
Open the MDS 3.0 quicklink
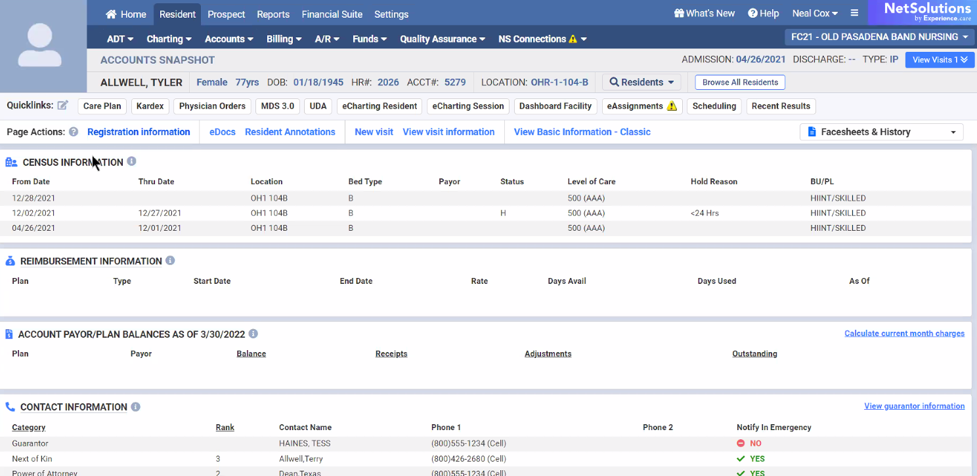278,106
